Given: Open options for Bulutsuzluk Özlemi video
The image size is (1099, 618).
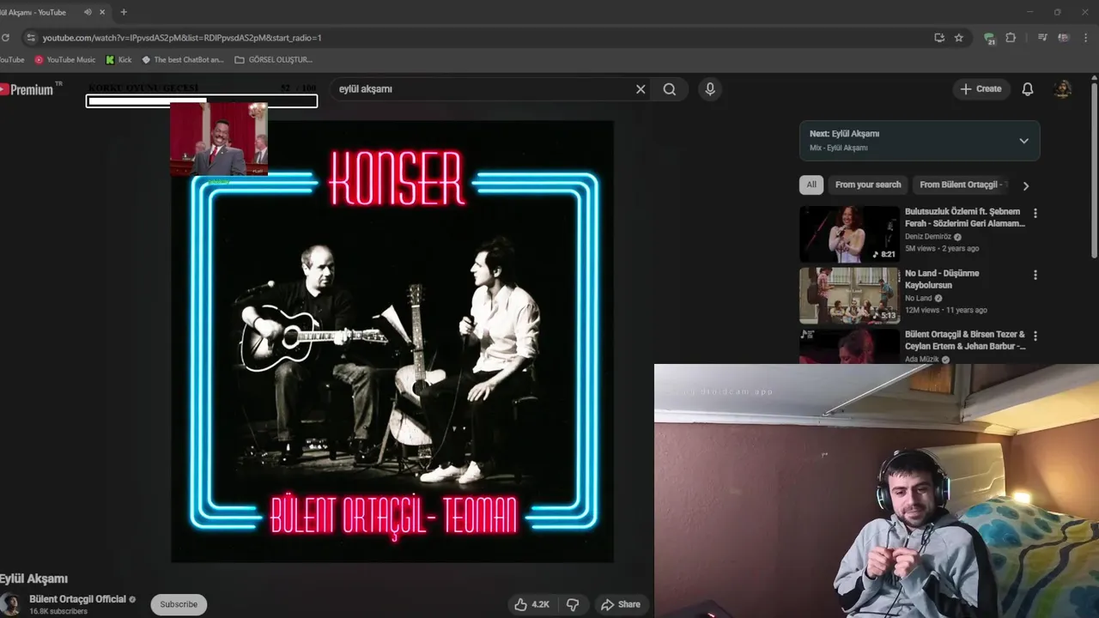Looking at the screenshot, I should click(1035, 213).
